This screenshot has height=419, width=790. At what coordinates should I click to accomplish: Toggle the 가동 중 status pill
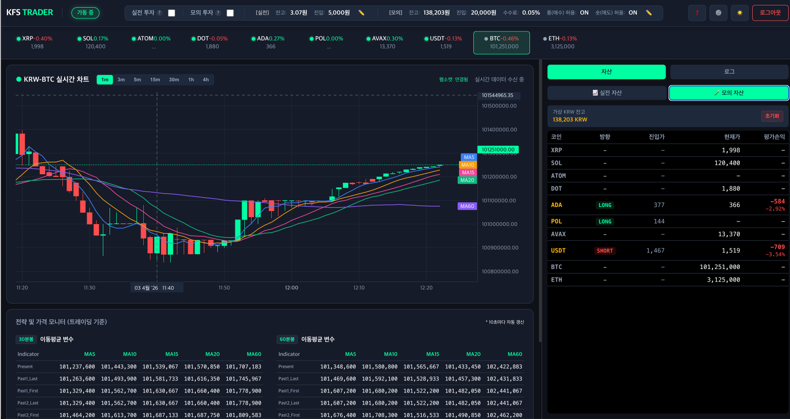tap(85, 13)
